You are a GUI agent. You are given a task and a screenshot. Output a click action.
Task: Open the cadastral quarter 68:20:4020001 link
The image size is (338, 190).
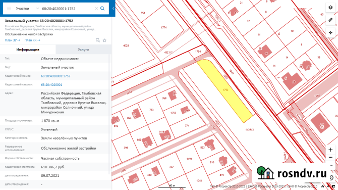[51, 84]
